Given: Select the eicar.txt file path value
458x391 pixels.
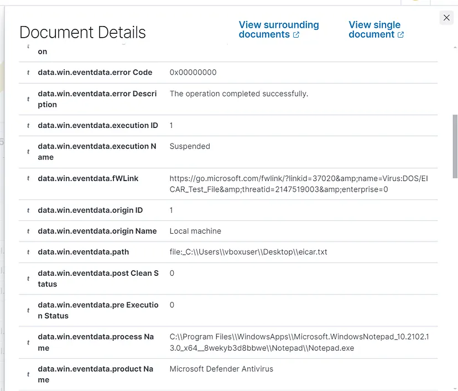Looking at the screenshot, I should (248, 251).
